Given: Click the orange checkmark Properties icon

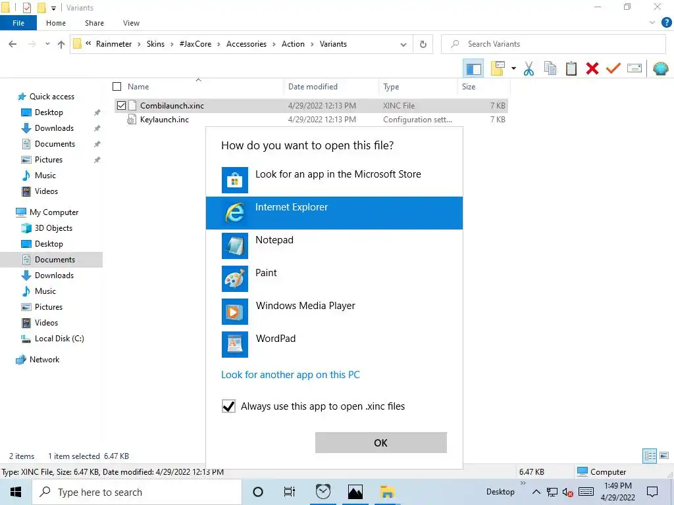Looking at the screenshot, I should coord(613,68).
